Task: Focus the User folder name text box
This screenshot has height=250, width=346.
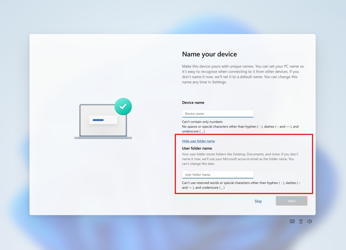Action: click(x=217, y=174)
